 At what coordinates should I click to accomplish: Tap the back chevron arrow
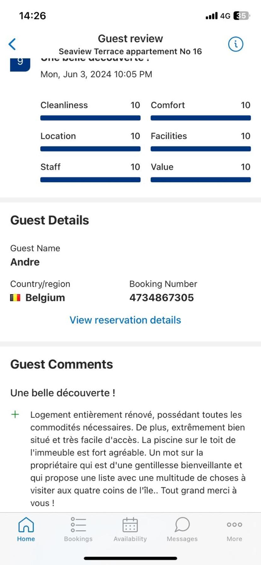coord(12,44)
